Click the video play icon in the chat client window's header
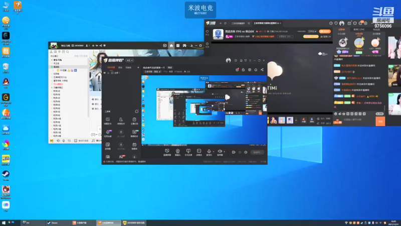Screen dimensions: 401x226 (165, 45)
